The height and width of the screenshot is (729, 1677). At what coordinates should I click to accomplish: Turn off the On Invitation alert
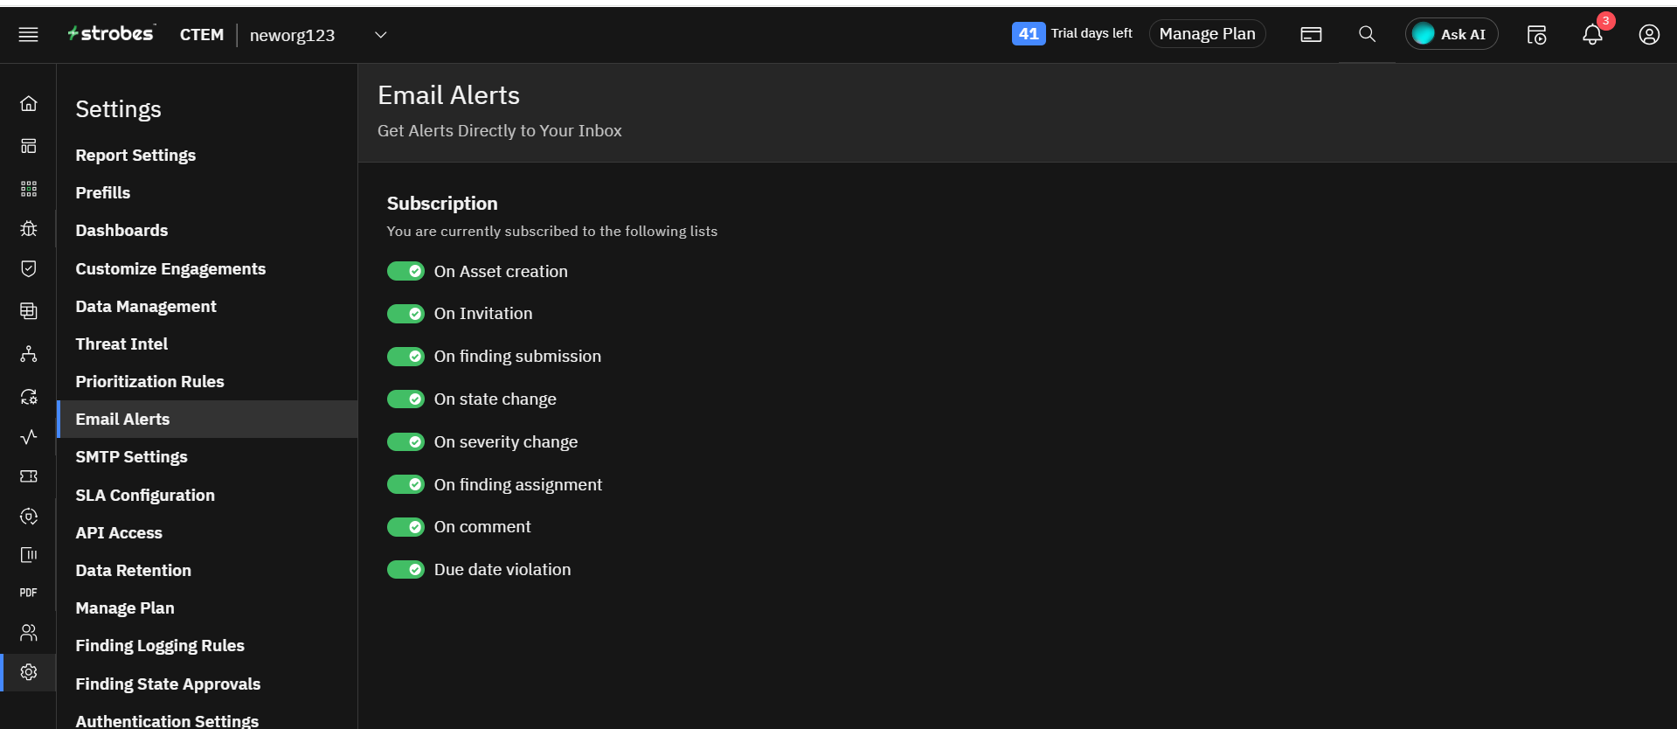(x=405, y=314)
